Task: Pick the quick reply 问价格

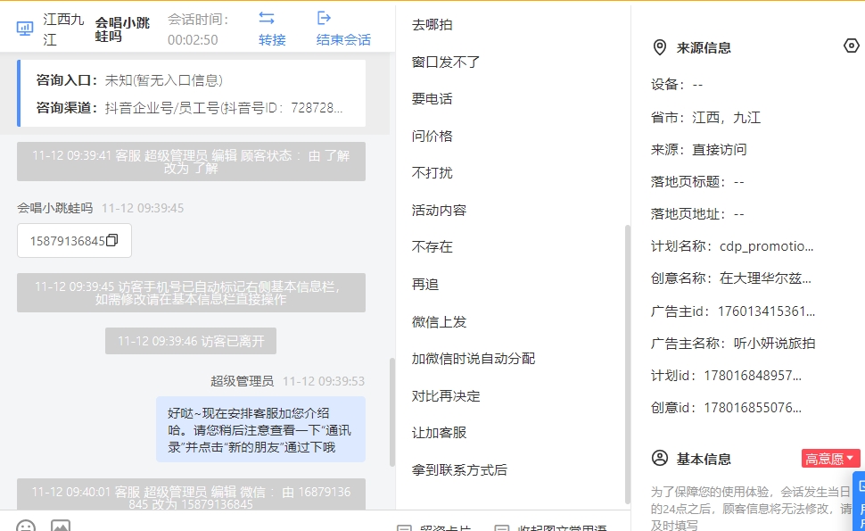Action: click(432, 136)
